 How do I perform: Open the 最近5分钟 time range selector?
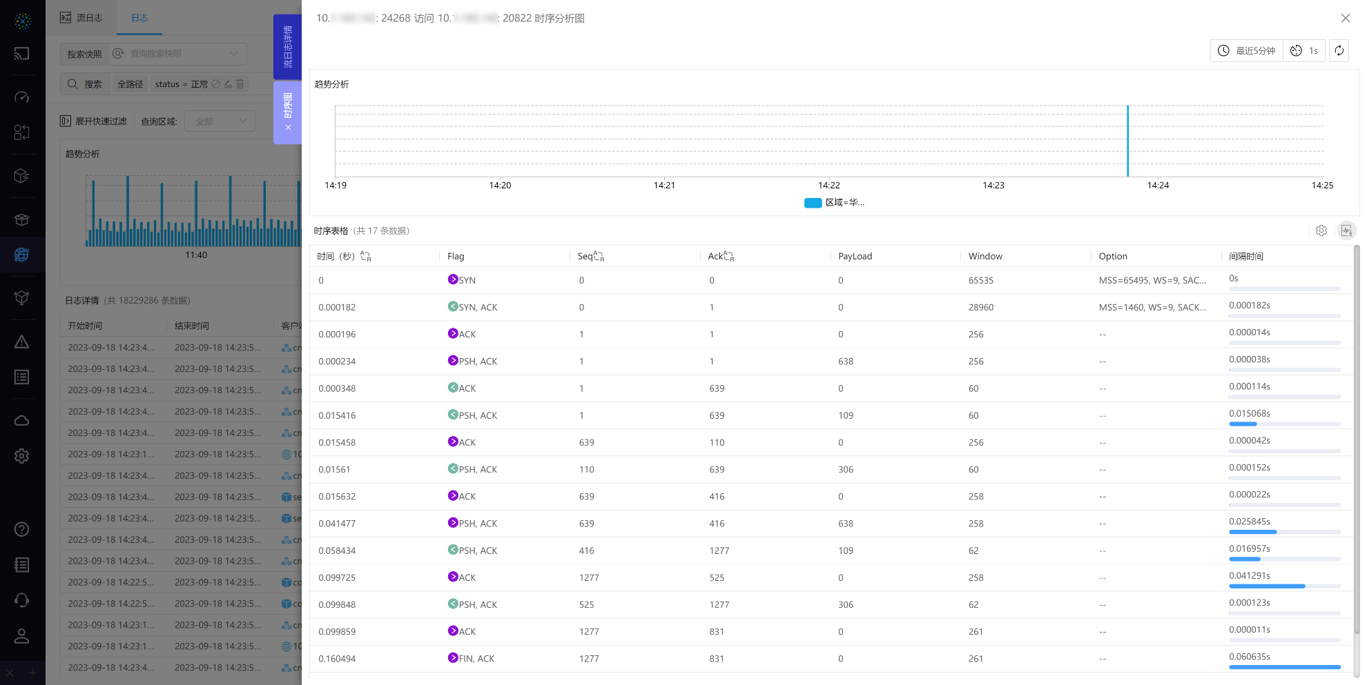point(1246,50)
